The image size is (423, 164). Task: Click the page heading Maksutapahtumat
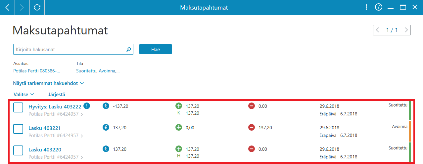[x=60, y=31]
